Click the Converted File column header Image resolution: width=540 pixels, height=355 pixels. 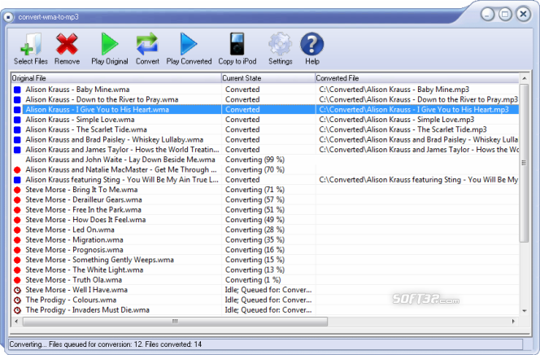pos(417,78)
